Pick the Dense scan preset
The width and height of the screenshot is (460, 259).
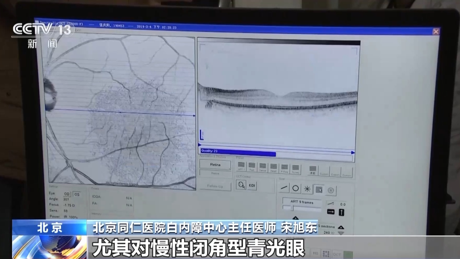(x=263, y=167)
